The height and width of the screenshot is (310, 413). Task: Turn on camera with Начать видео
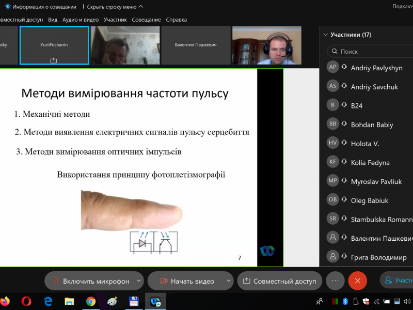pyautogui.click(x=187, y=281)
